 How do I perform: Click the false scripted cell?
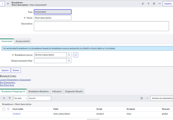pyautogui.click(x=129, y=114)
